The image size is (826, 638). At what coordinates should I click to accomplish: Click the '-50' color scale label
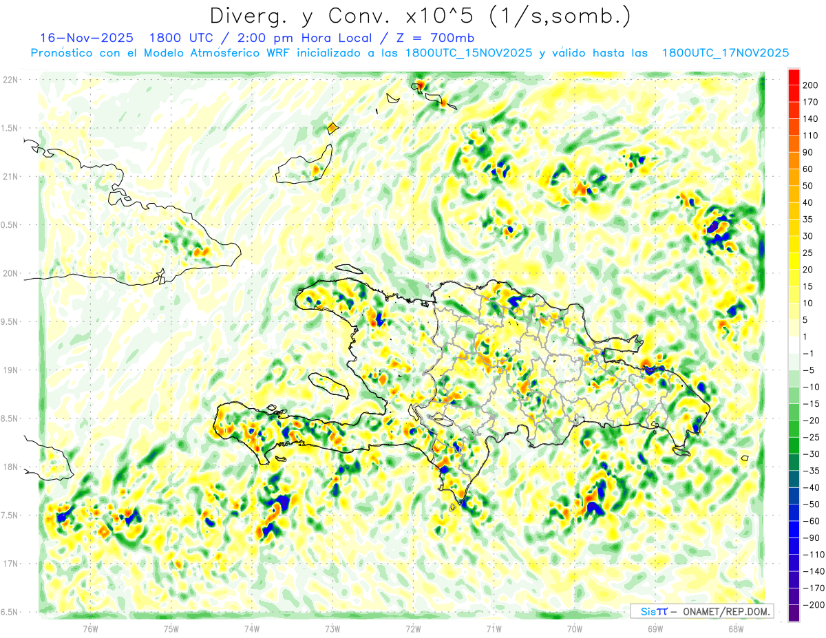click(812, 504)
